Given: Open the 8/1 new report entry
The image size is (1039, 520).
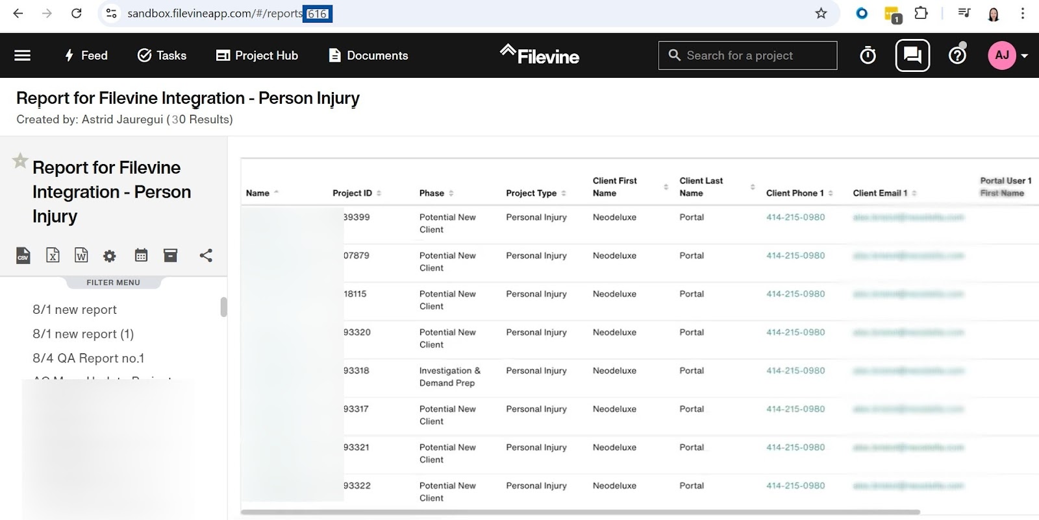Looking at the screenshot, I should tap(75, 310).
